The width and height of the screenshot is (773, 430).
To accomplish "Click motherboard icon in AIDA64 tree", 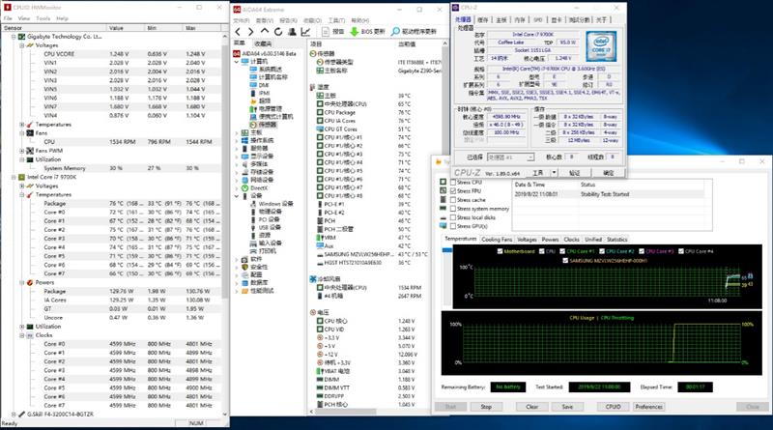I will point(244,132).
